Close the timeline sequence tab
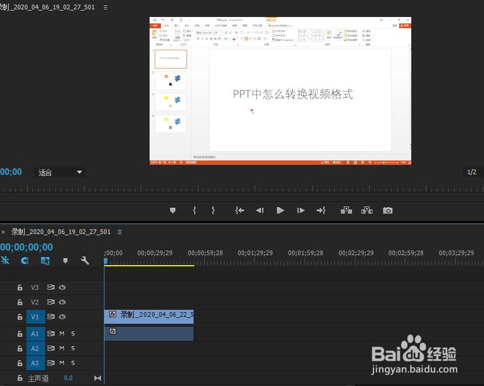 click(x=3, y=232)
